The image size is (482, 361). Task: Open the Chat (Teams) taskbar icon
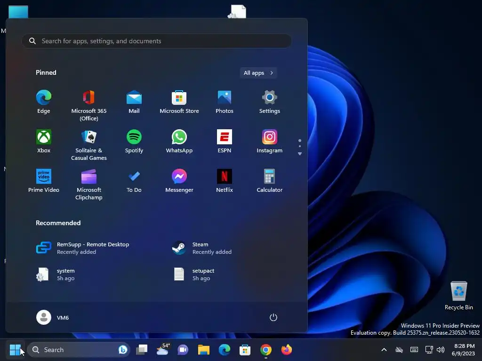pyautogui.click(x=183, y=350)
